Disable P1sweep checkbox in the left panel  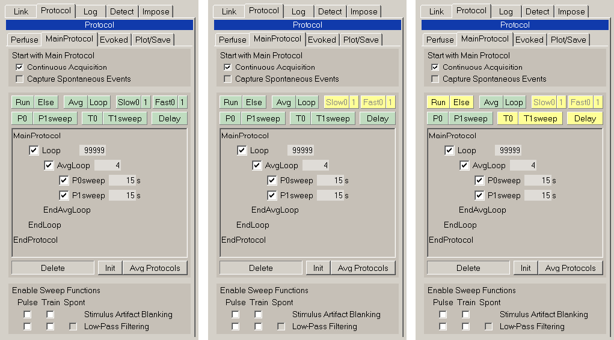[x=64, y=195]
